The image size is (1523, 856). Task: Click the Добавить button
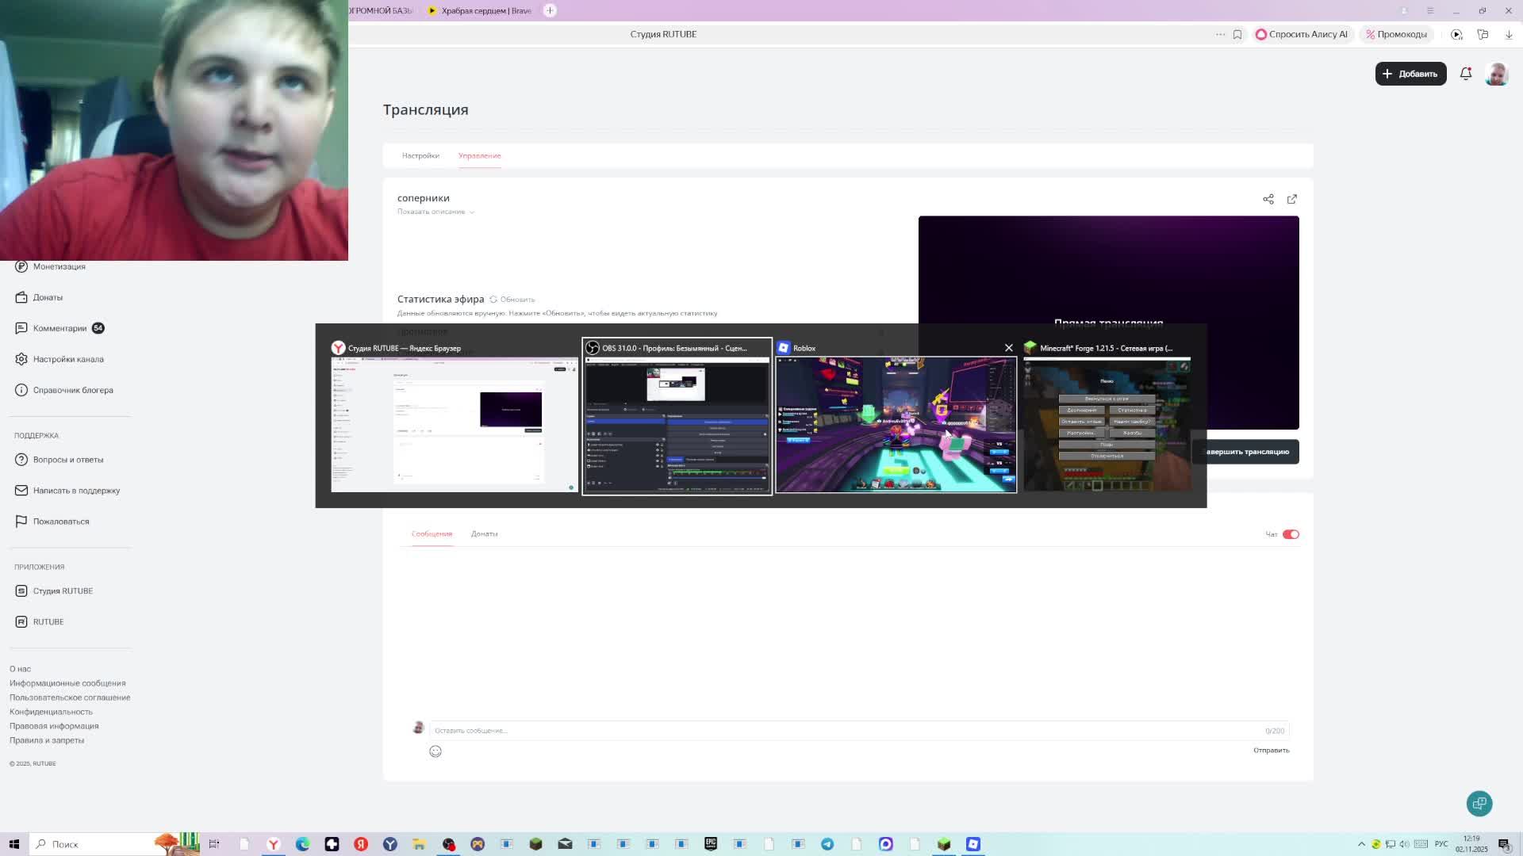1410,74
